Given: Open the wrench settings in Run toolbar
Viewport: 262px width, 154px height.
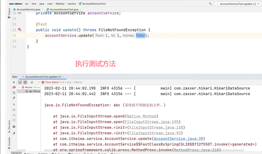Looking at the screenshot, I should 14,98.
